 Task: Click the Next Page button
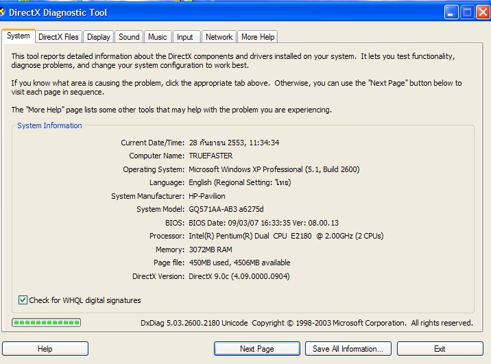tap(256, 349)
